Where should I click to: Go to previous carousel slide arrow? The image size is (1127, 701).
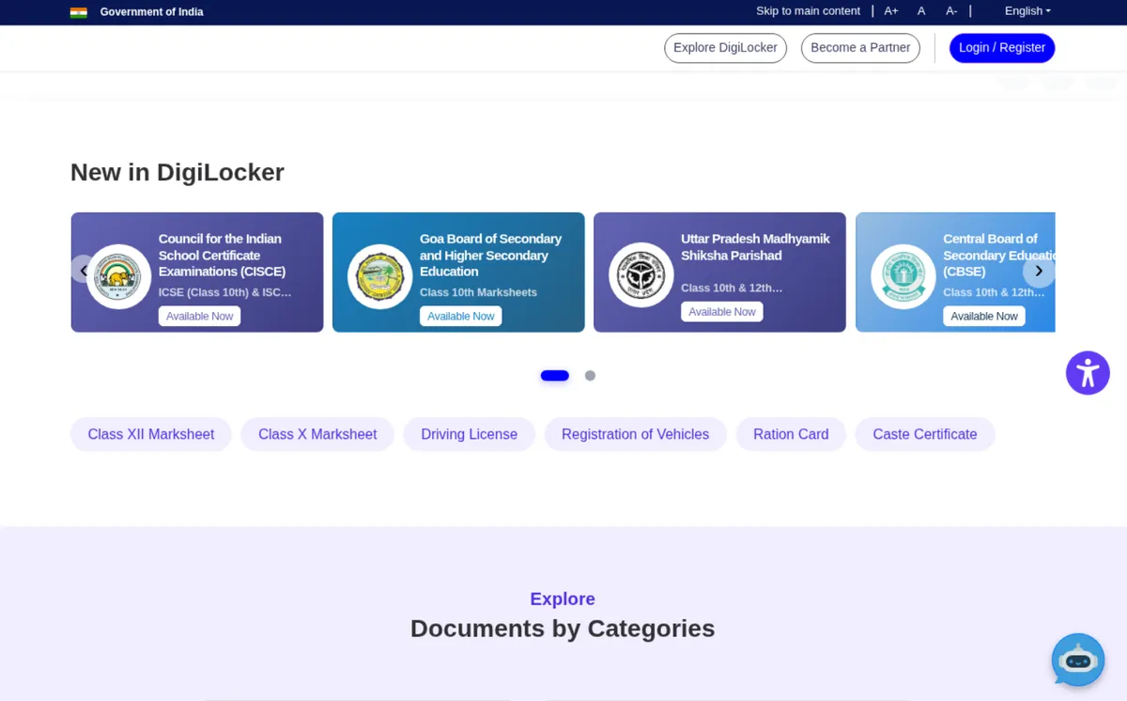pos(84,271)
